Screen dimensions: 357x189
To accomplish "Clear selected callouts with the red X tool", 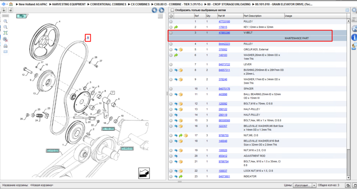I will click(x=5, y=39).
